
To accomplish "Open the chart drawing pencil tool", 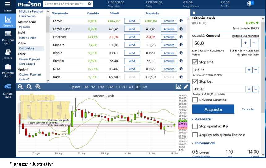I will coord(186,87).
